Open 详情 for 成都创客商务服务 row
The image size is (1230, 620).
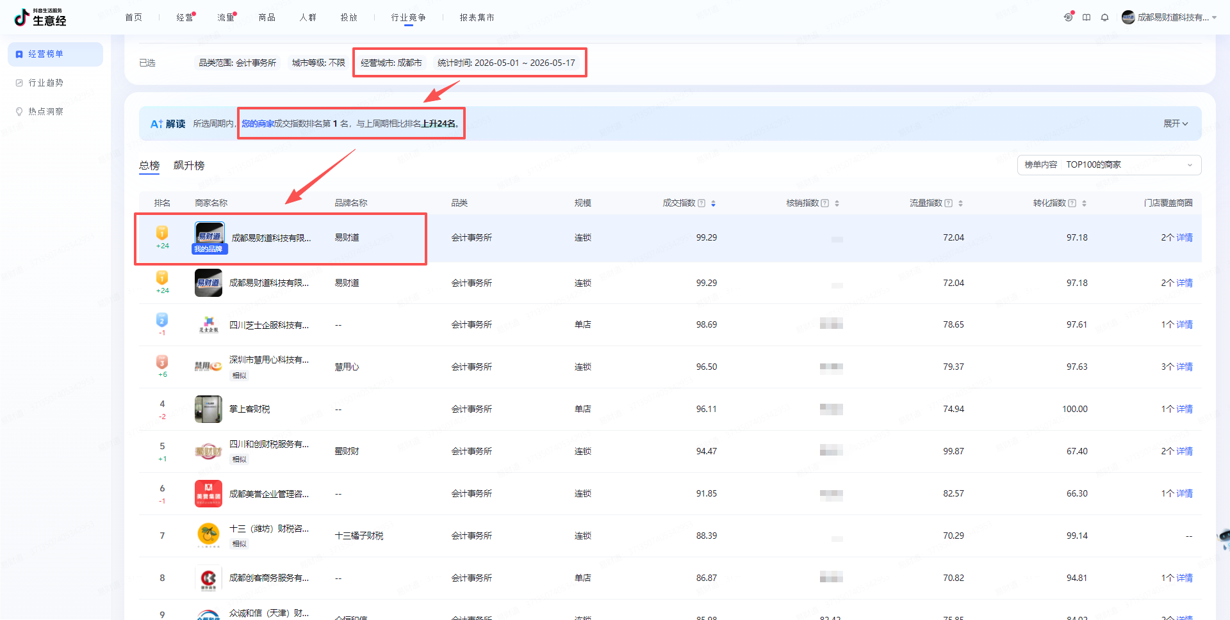[1185, 578]
